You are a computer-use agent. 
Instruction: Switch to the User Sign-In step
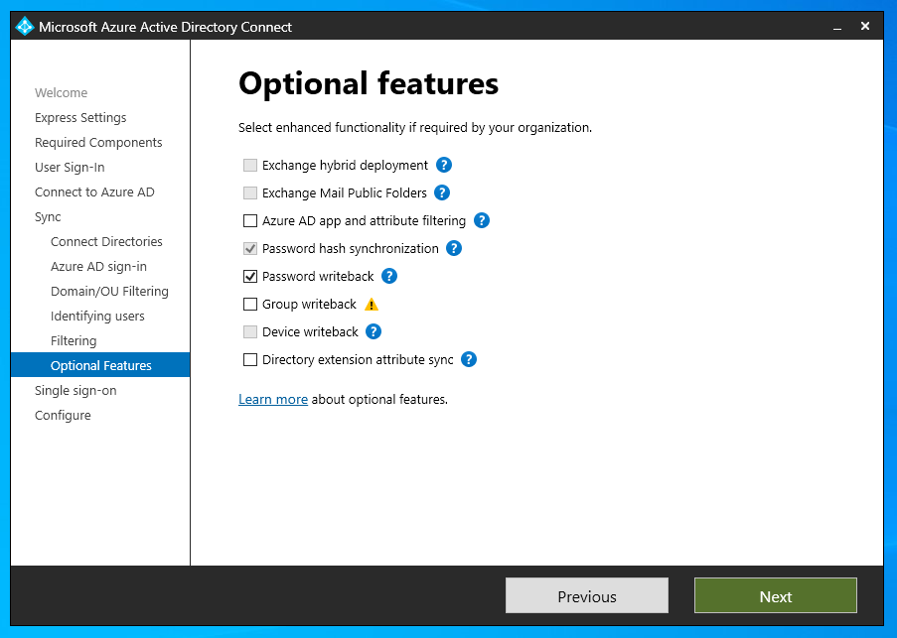[70, 168]
